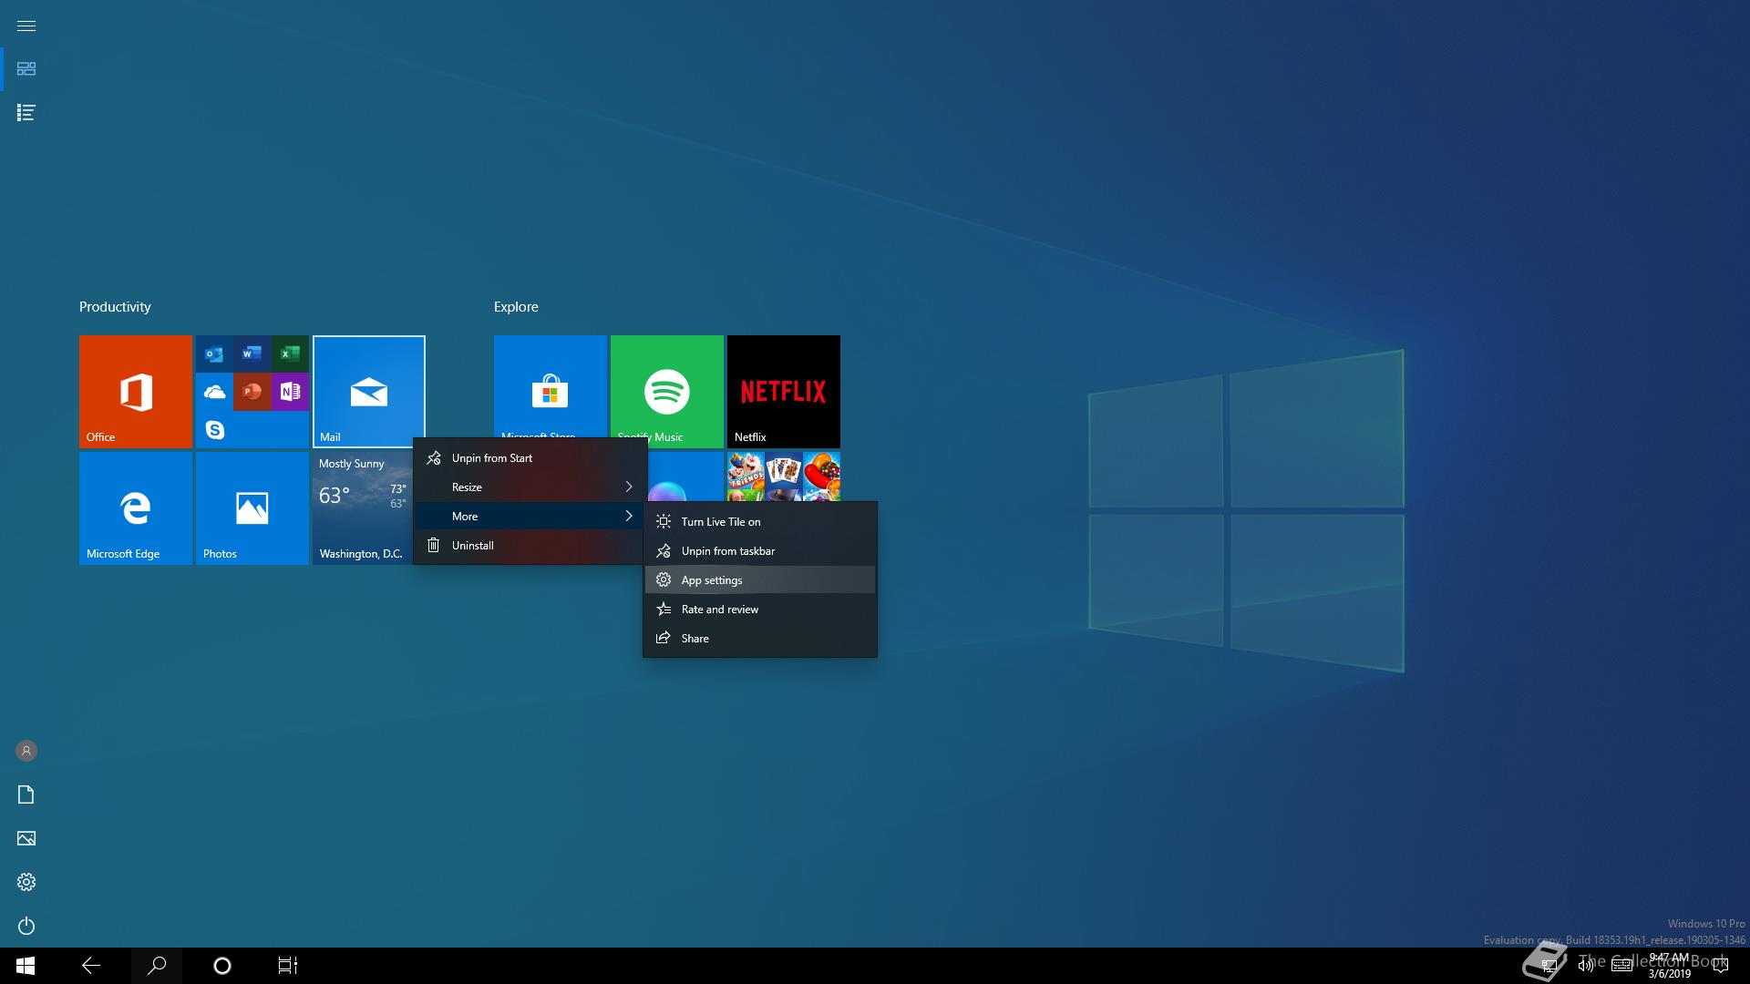Click the Windows Start button

tap(26, 966)
